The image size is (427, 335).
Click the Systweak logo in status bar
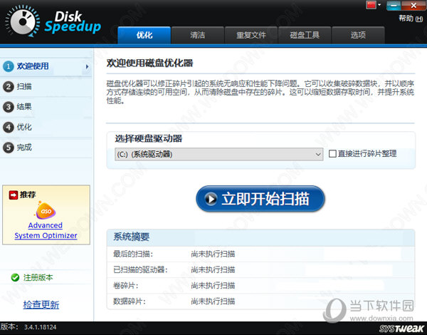tap(401, 329)
